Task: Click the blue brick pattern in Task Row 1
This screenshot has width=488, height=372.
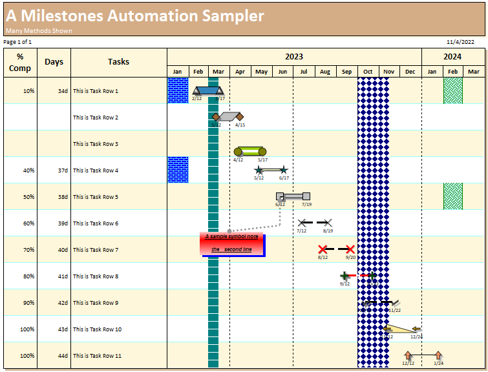Action: click(x=178, y=90)
